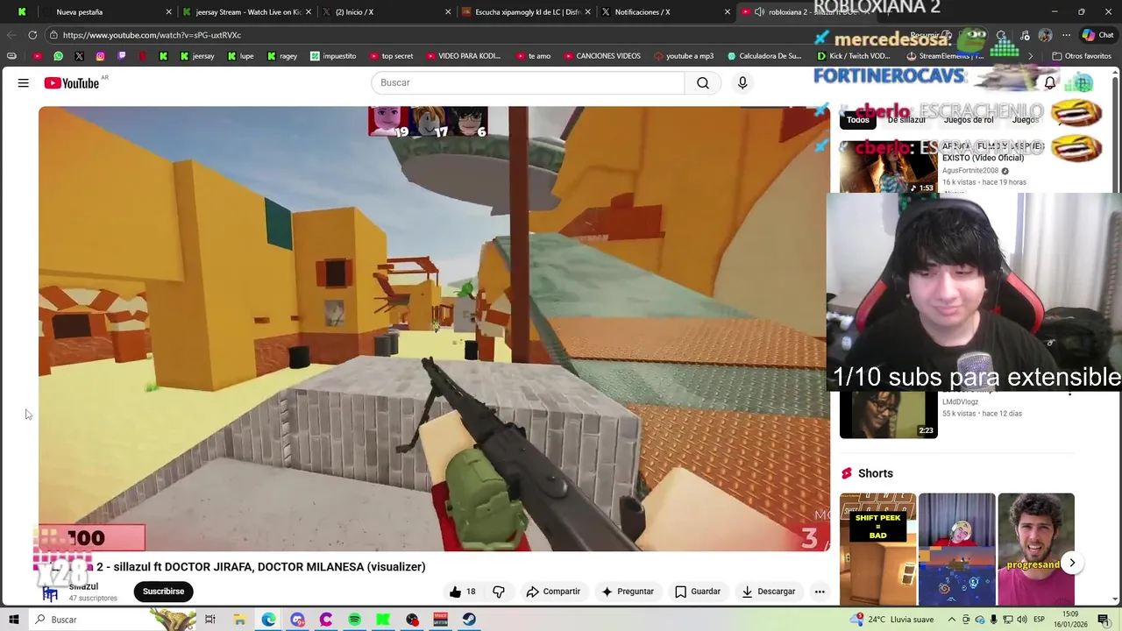1122x631 pixels.
Task: Open Calculadora De Su... bookmark
Action: pyautogui.click(x=764, y=56)
